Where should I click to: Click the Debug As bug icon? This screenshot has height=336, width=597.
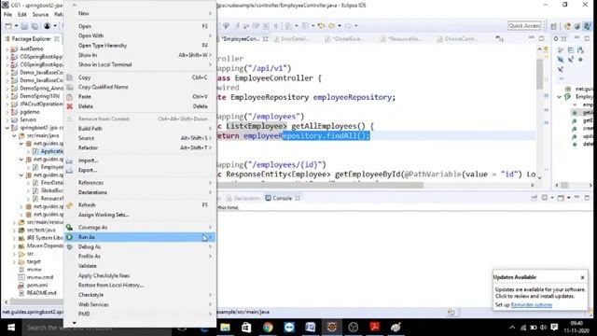click(69, 246)
